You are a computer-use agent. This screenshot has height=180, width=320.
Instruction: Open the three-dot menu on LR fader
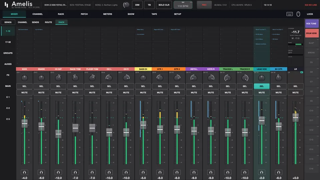(302, 98)
